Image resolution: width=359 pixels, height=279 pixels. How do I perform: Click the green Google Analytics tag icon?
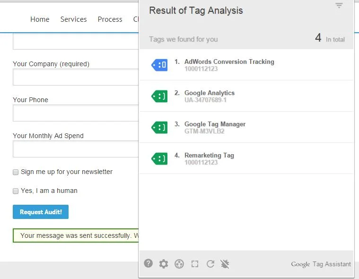[159, 96]
